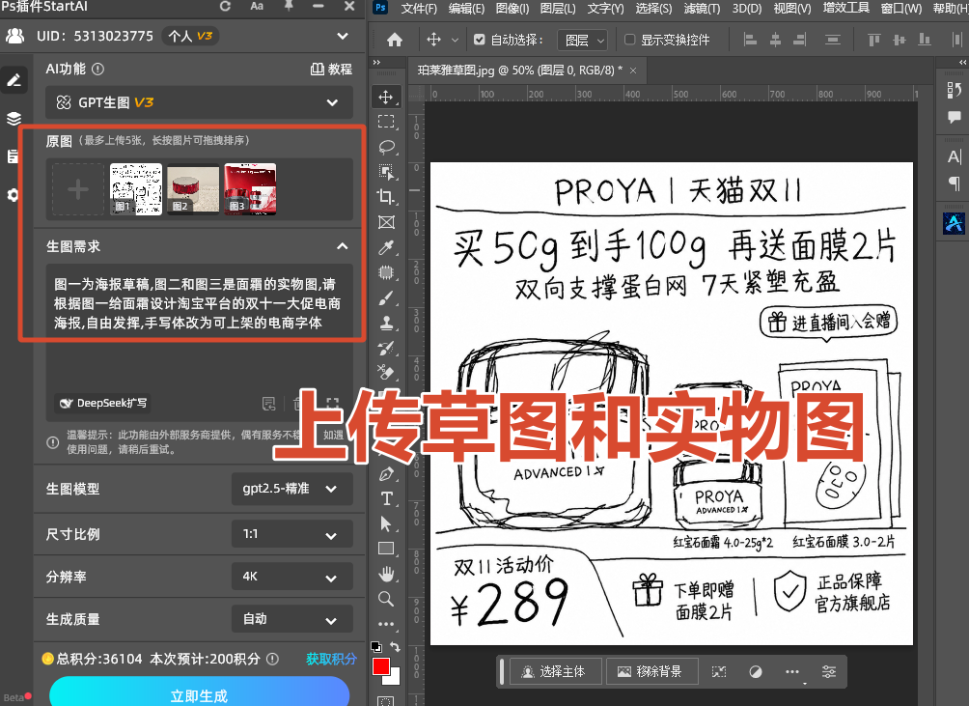The width and height of the screenshot is (969, 706).
Task: Select the Path Selection tool
Action: click(386, 524)
